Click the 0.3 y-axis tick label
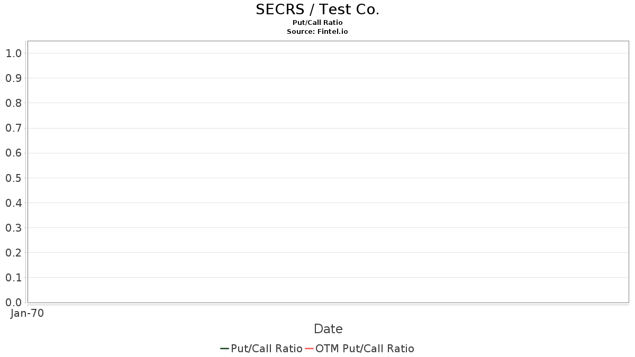The height and width of the screenshot is (357, 635). point(14,228)
